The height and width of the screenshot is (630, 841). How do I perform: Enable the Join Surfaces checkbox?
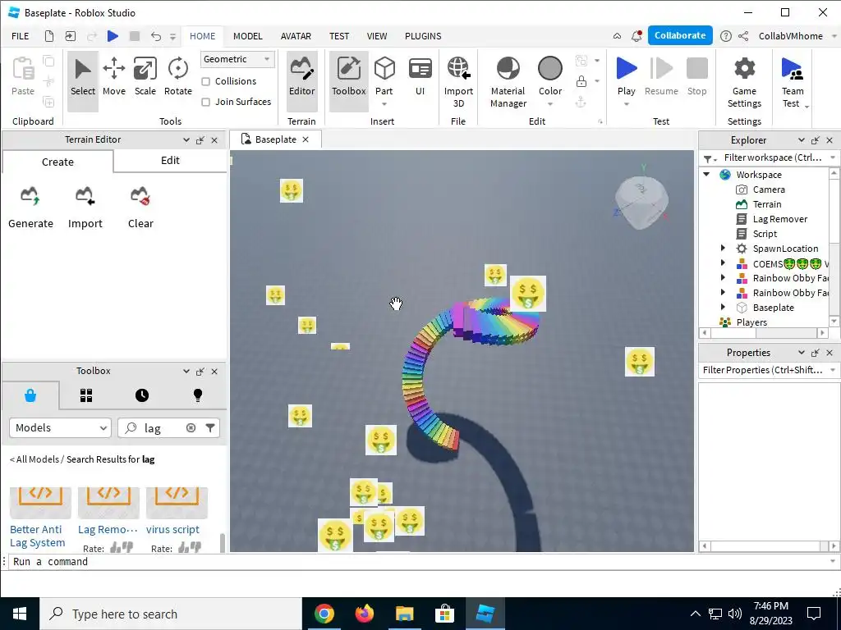[205, 102]
